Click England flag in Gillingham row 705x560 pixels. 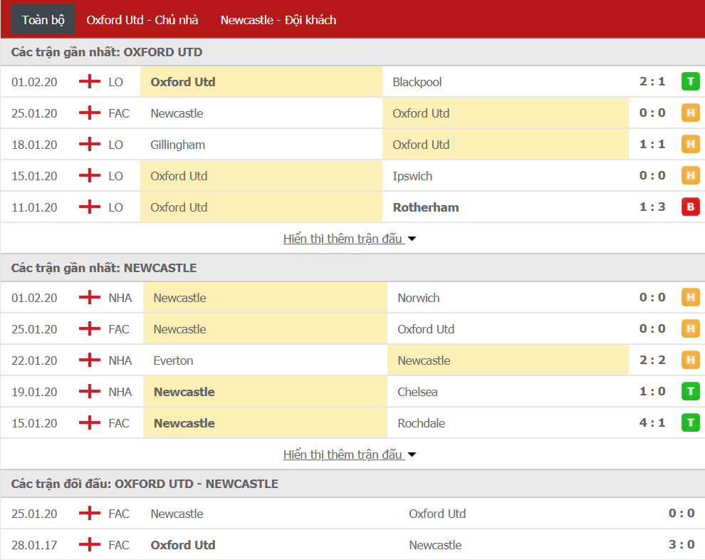(x=90, y=145)
